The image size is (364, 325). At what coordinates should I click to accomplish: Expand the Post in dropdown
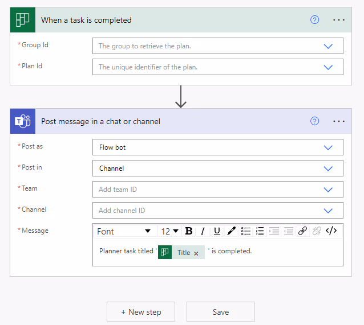click(328, 168)
